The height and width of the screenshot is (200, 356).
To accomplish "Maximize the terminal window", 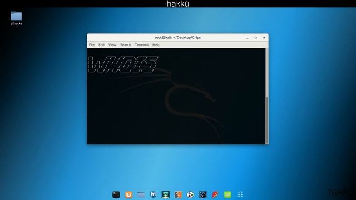I will tap(256, 38).
